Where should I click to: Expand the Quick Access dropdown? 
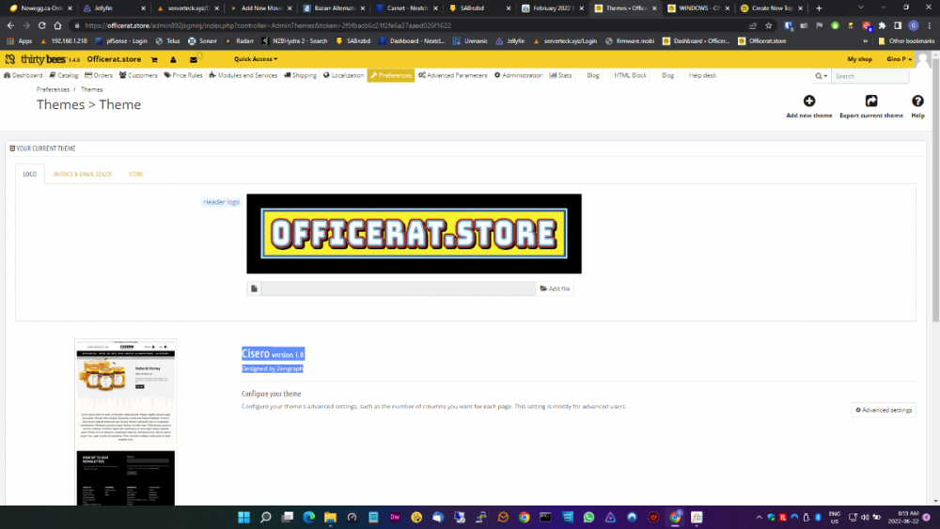[256, 59]
